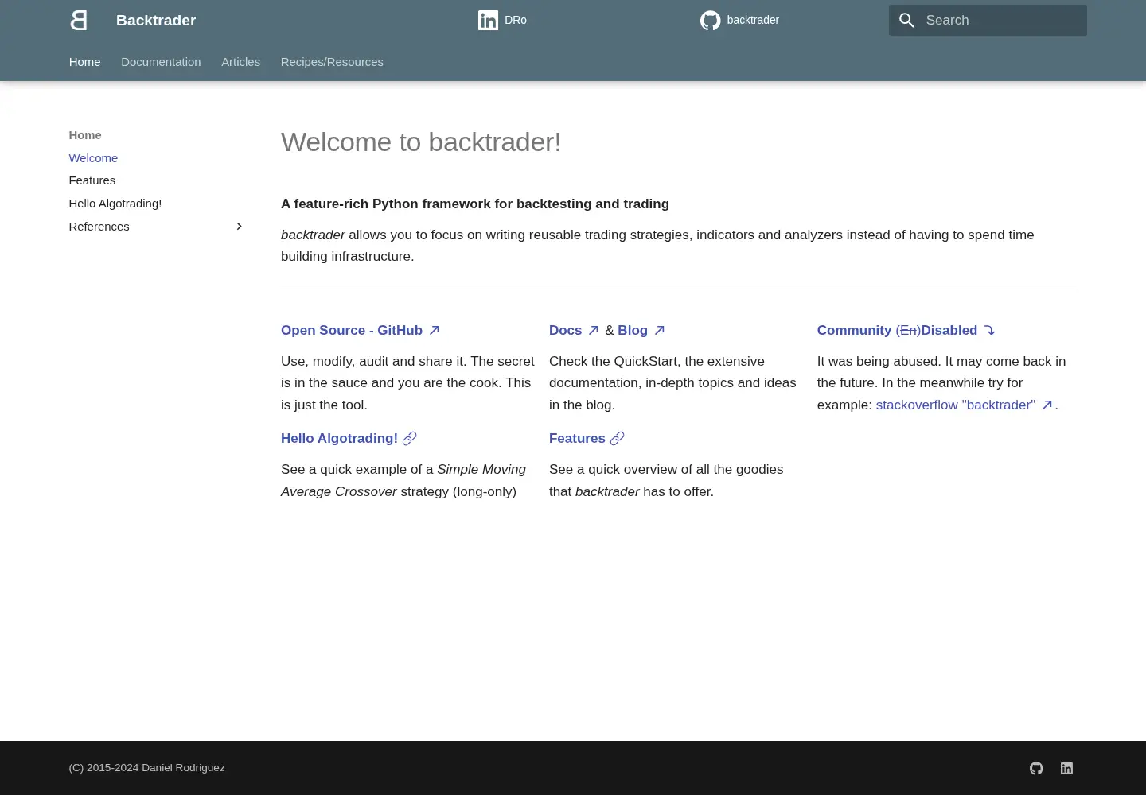Switch to the Home tab

click(x=85, y=62)
